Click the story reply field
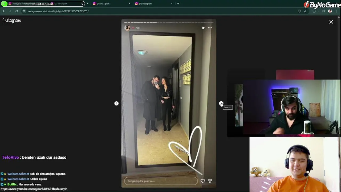This screenshot has height=192, width=341. pyautogui.click(x=161, y=181)
